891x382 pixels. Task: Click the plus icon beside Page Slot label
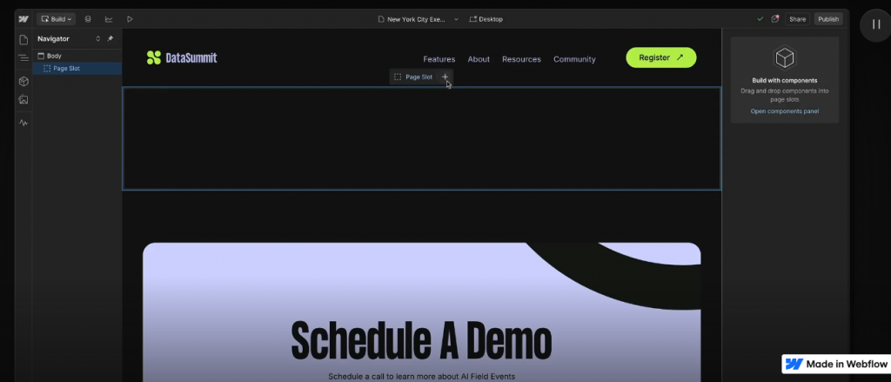[x=445, y=77]
